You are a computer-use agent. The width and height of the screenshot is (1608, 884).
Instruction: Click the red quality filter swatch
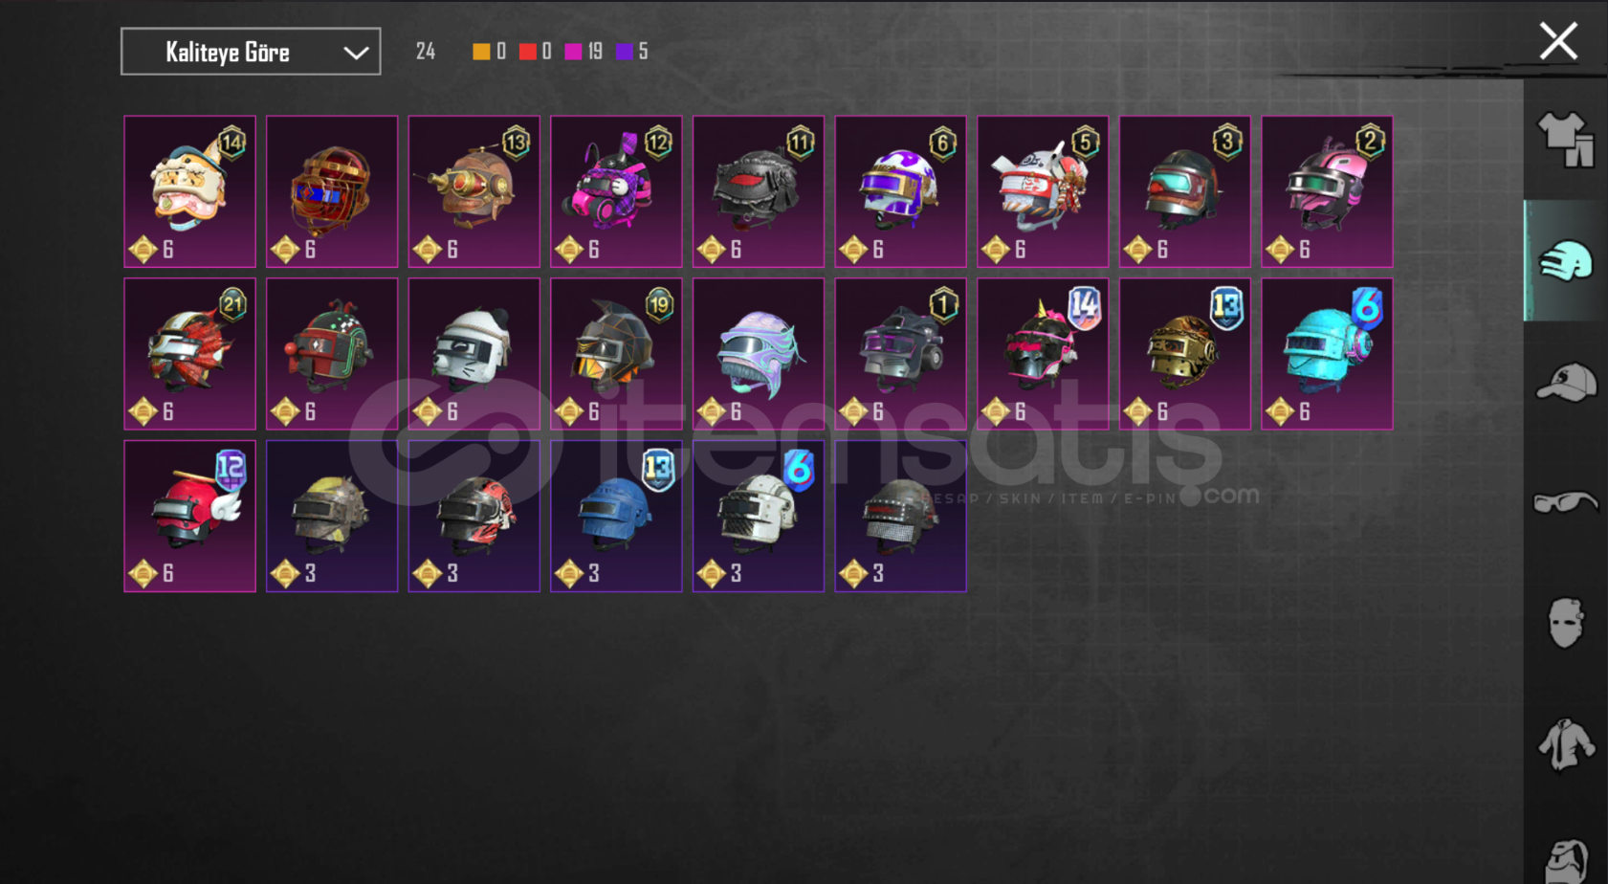click(x=527, y=52)
